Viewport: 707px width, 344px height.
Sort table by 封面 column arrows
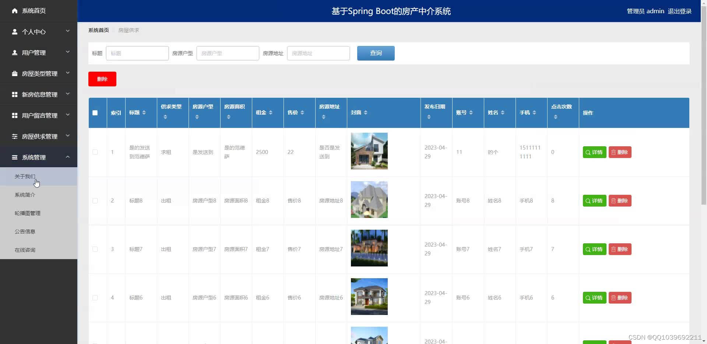366,112
